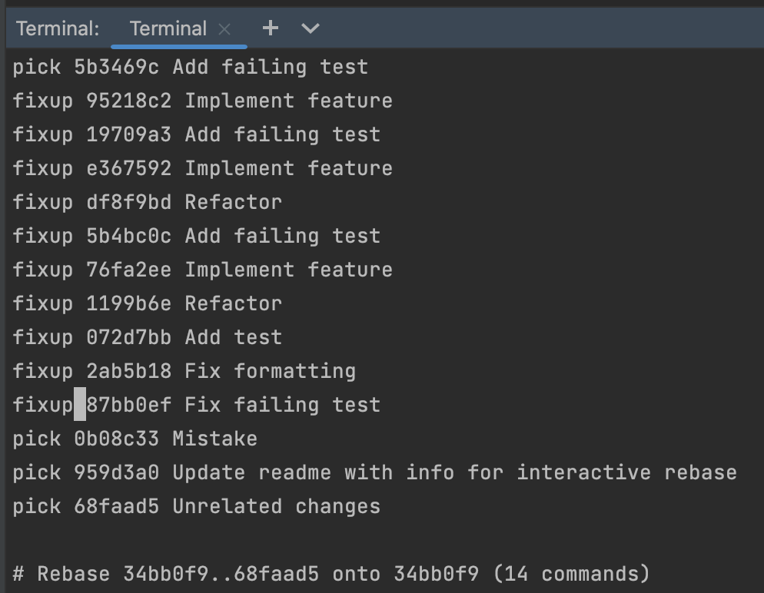Screen dimensions: 764x593
Task: Click the 072d7bb Add test line
Action: click(184, 337)
